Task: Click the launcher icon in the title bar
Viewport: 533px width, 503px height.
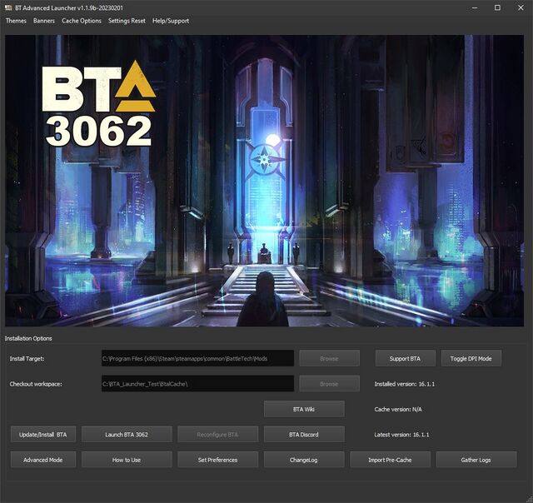Action: [x=8, y=7]
